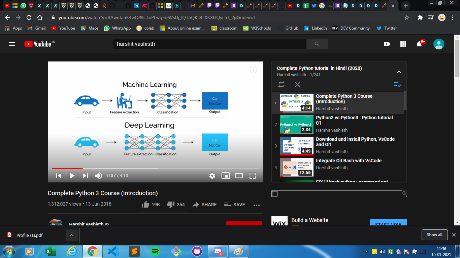Open the YouTube apps grid icon
The height and width of the screenshot is (258, 460).
403,44
